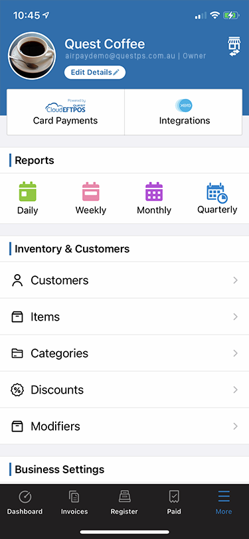Expand the Customers row chevron

click(x=236, y=281)
